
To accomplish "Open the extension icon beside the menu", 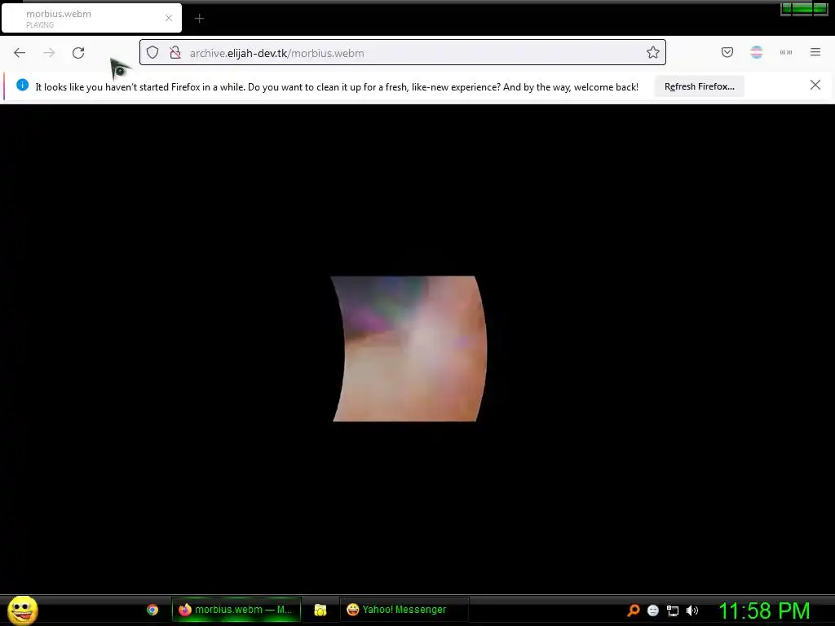I will coord(785,52).
